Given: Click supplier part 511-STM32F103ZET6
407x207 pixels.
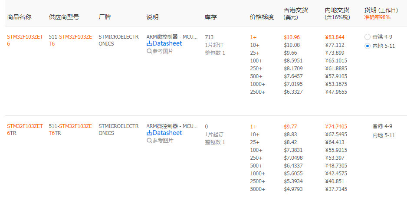Looking at the screenshot, I should coord(70,40).
